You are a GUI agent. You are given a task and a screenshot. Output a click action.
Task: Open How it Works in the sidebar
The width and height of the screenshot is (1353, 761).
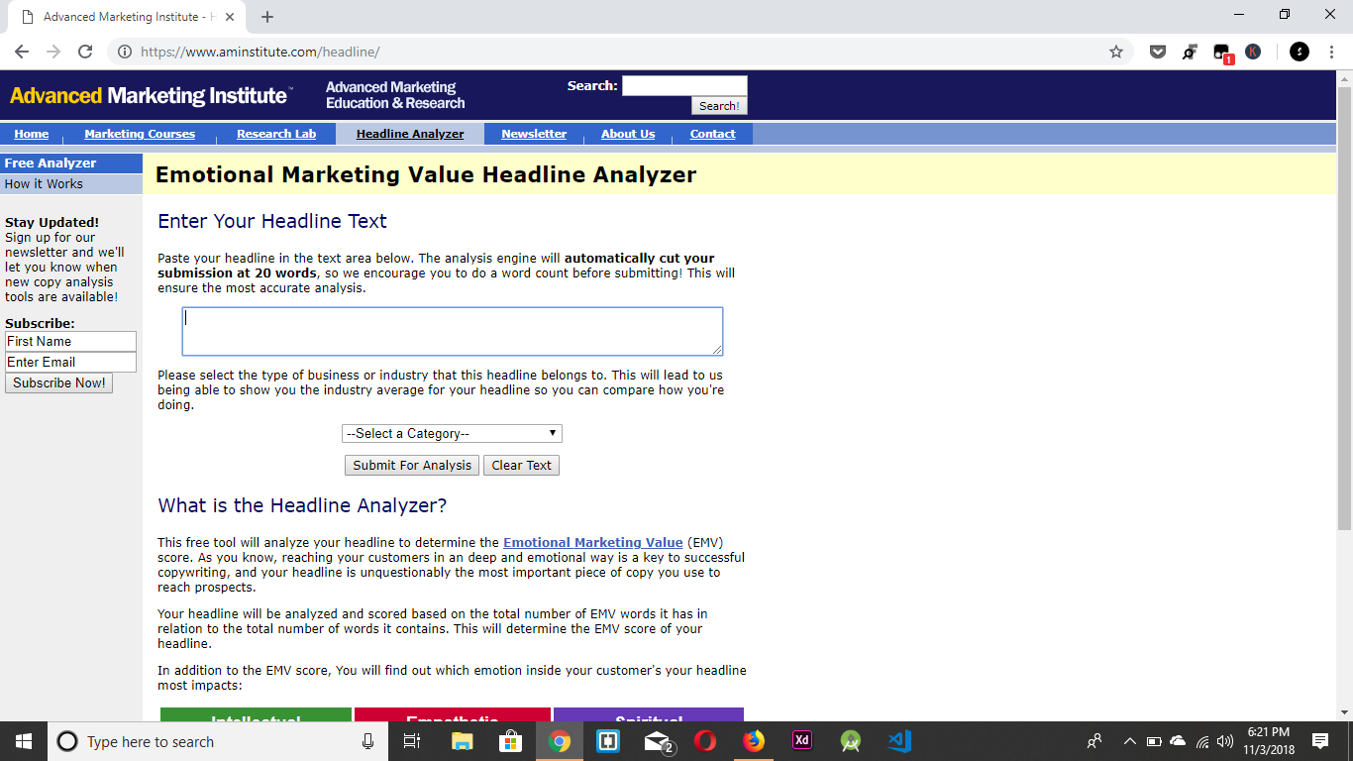point(71,184)
